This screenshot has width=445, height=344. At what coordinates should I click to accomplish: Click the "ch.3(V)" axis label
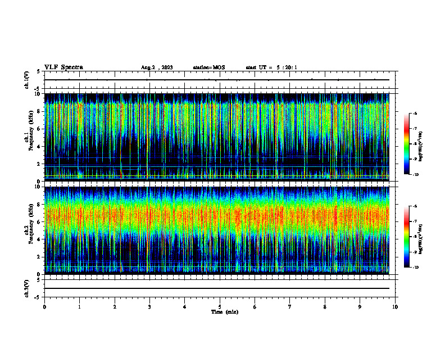click(x=26, y=289)
